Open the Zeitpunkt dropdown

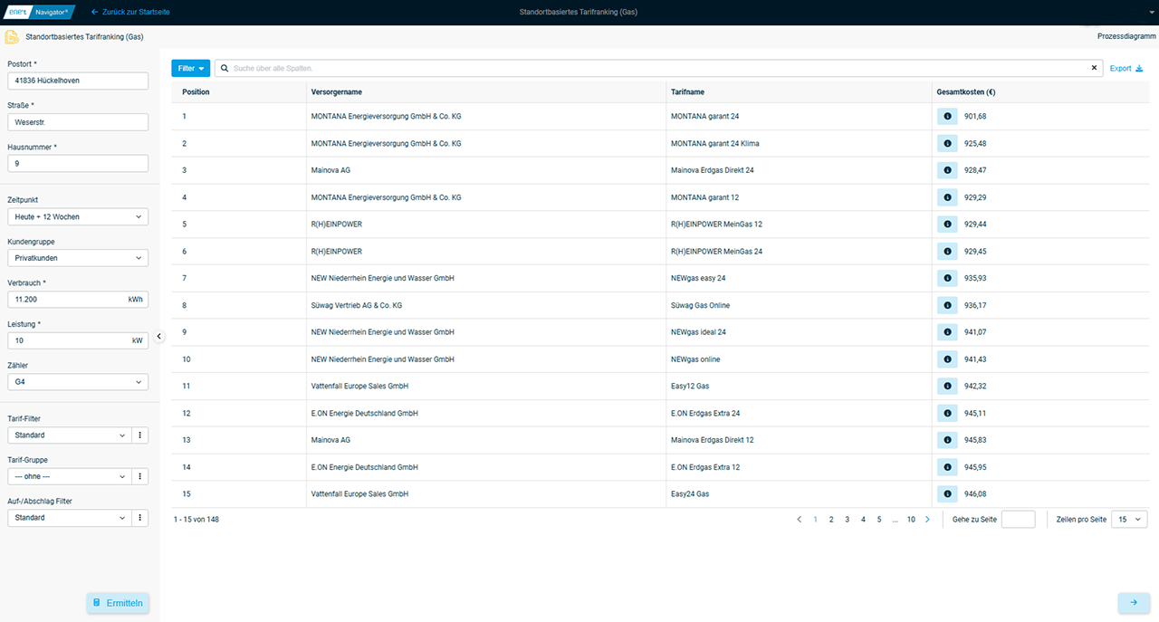click(77, 217)
